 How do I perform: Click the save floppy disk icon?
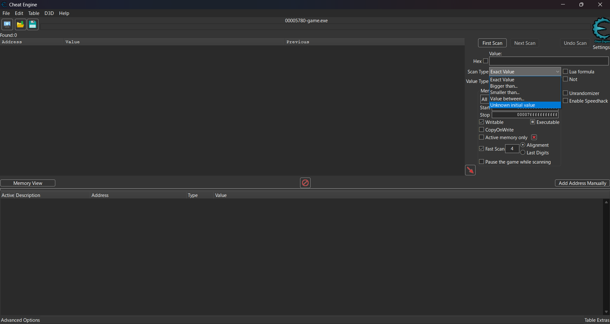pos(32,24)
